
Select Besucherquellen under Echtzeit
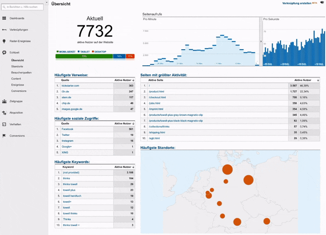(x=21, y=73)
